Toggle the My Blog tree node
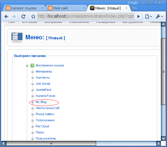Viewport: 167px width, 147px height. pyautogui.click(x=32, y=102)
